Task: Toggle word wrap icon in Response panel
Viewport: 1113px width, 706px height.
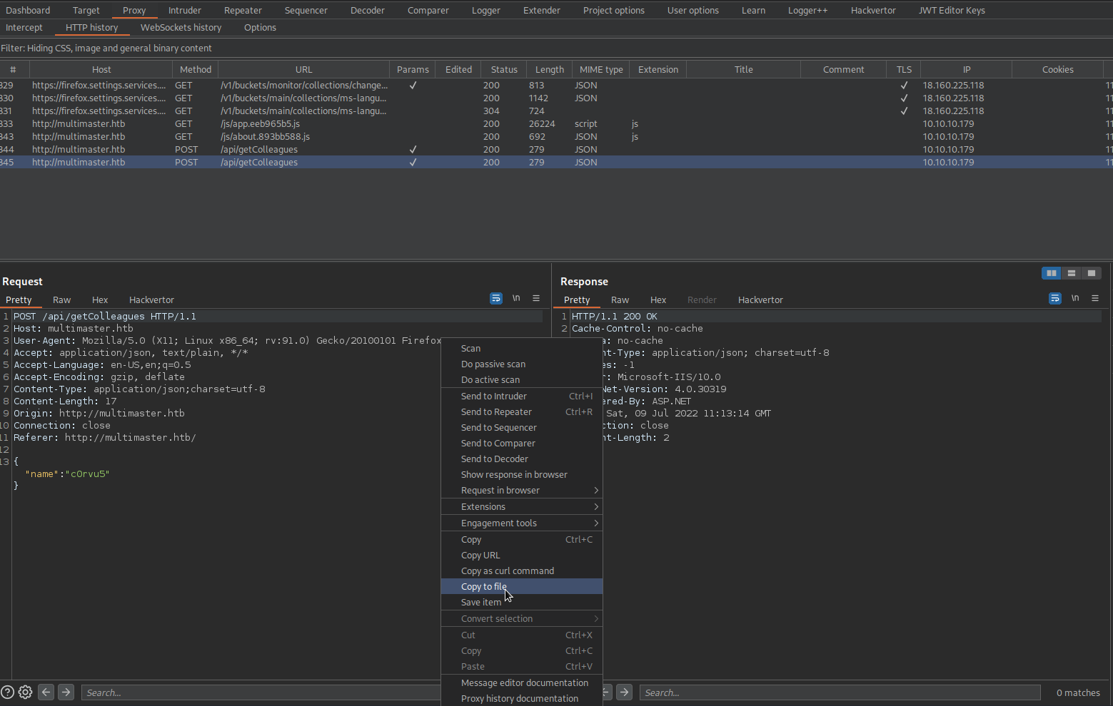Action: coord(1055,299)
